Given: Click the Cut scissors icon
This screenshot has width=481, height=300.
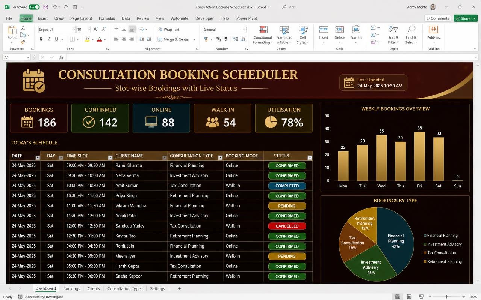Looking at the screenshot, I should 23,28.
